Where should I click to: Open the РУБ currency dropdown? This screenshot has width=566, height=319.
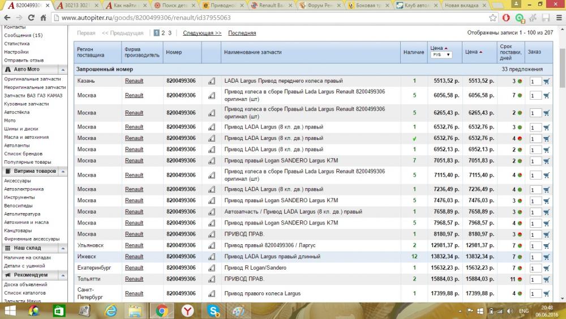441,54
